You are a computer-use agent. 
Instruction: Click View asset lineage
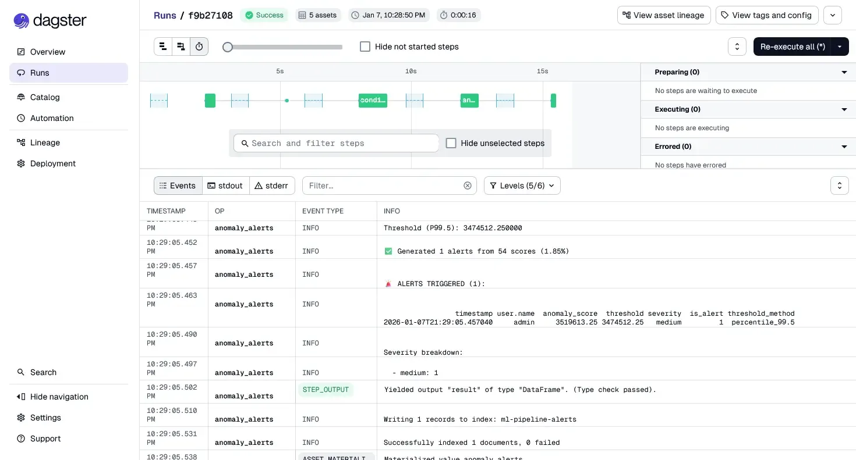click(663, 15)
